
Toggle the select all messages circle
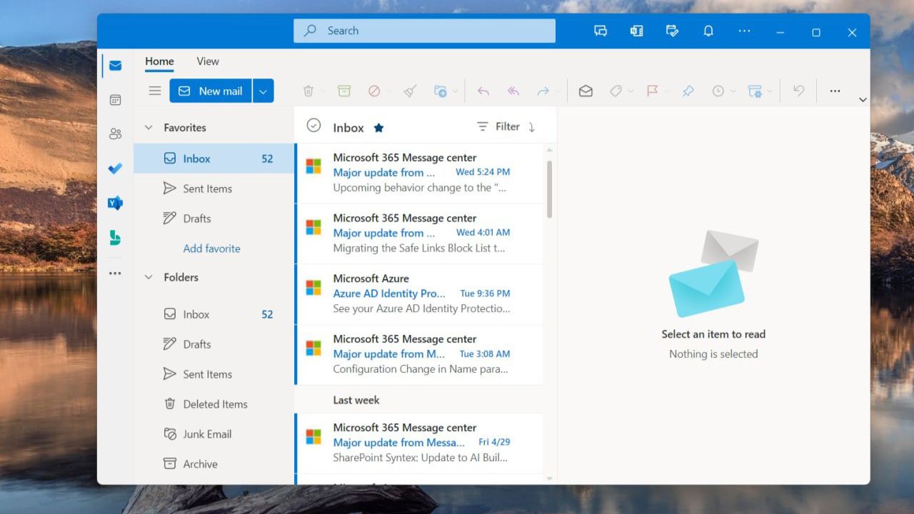pyautogui.click(x=313, y=126)
